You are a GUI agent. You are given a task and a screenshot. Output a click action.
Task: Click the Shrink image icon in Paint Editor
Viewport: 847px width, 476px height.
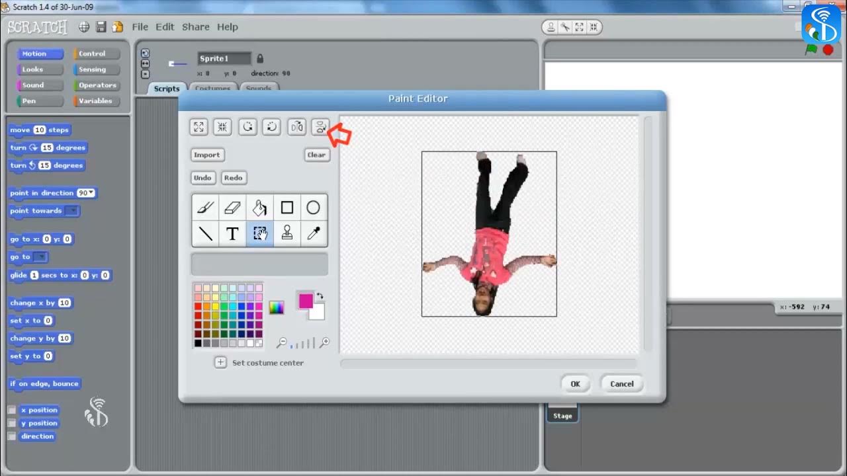[222, 127]
